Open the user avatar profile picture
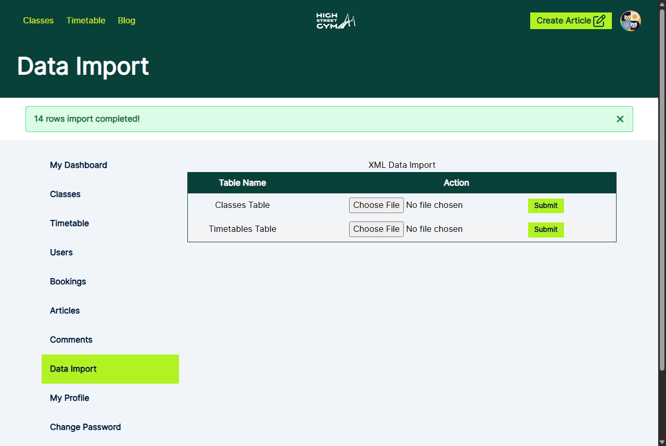 [x=630, y=21]
